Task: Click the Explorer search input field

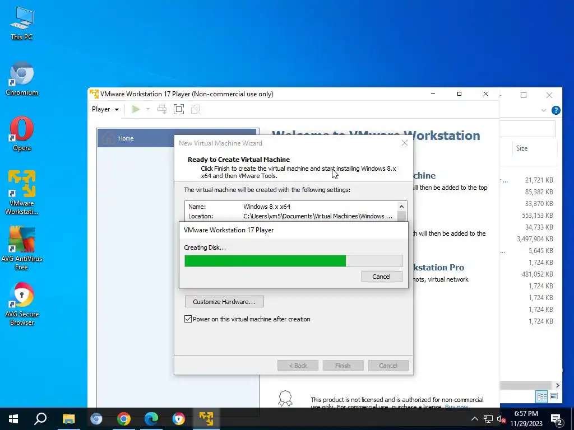Action: 527,129
